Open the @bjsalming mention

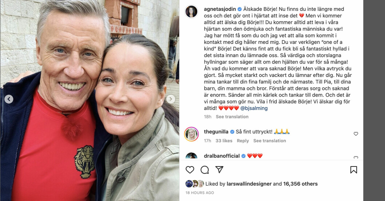point(254,108)
